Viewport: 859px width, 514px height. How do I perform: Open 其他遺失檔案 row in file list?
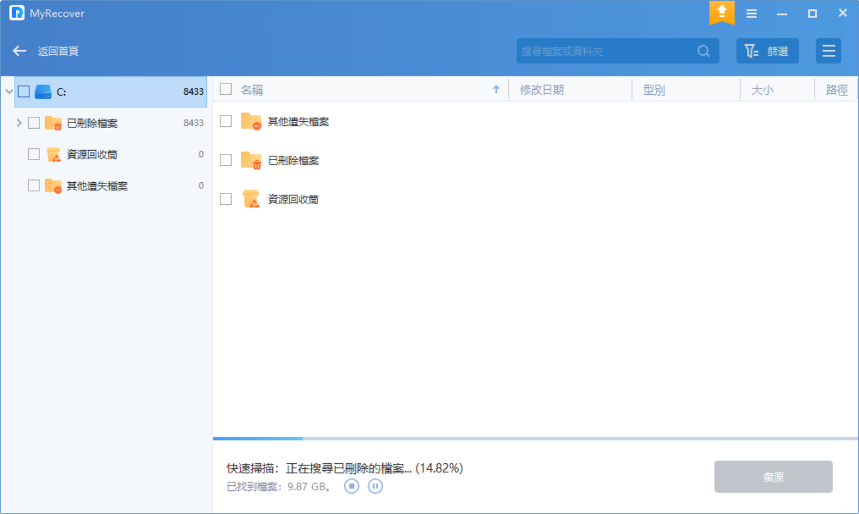[298, 122]
